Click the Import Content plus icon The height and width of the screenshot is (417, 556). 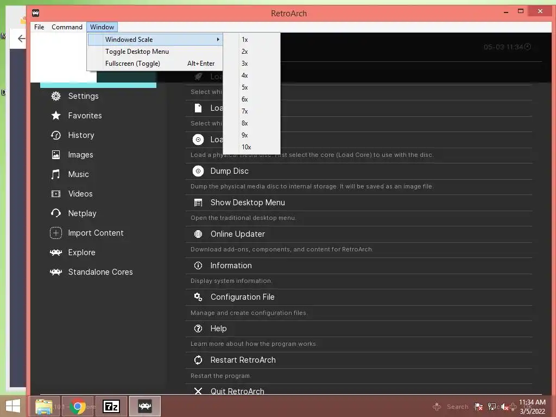pos(56,233)
